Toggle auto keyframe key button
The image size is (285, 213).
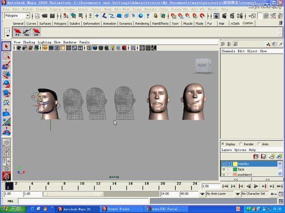coord(274,194)
